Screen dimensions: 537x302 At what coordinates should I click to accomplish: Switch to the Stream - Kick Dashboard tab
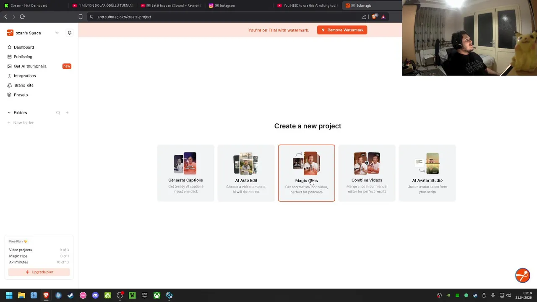click(x=34, y=5)
